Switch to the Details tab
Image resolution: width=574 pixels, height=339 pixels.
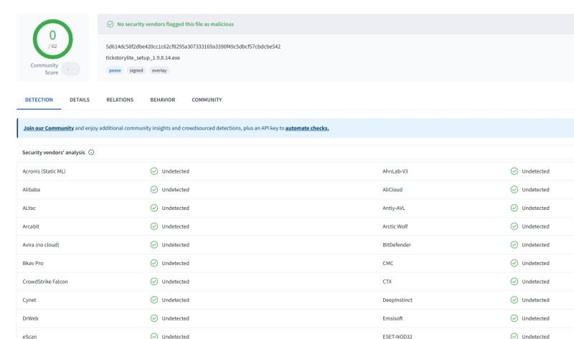(80, 100)
